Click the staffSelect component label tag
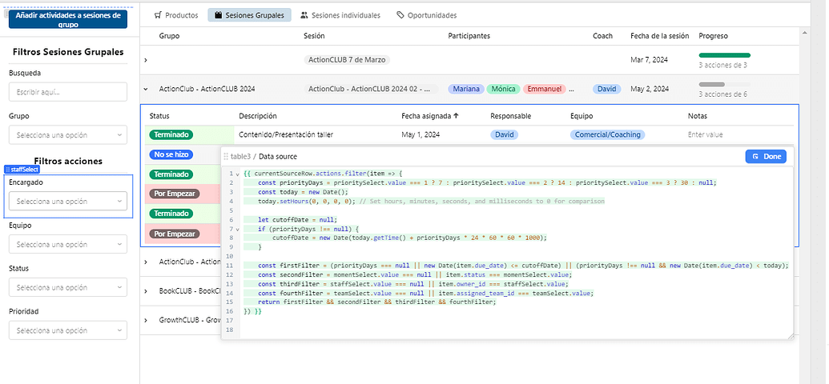This screenshot has width=829, height=384. pos(22,169)
